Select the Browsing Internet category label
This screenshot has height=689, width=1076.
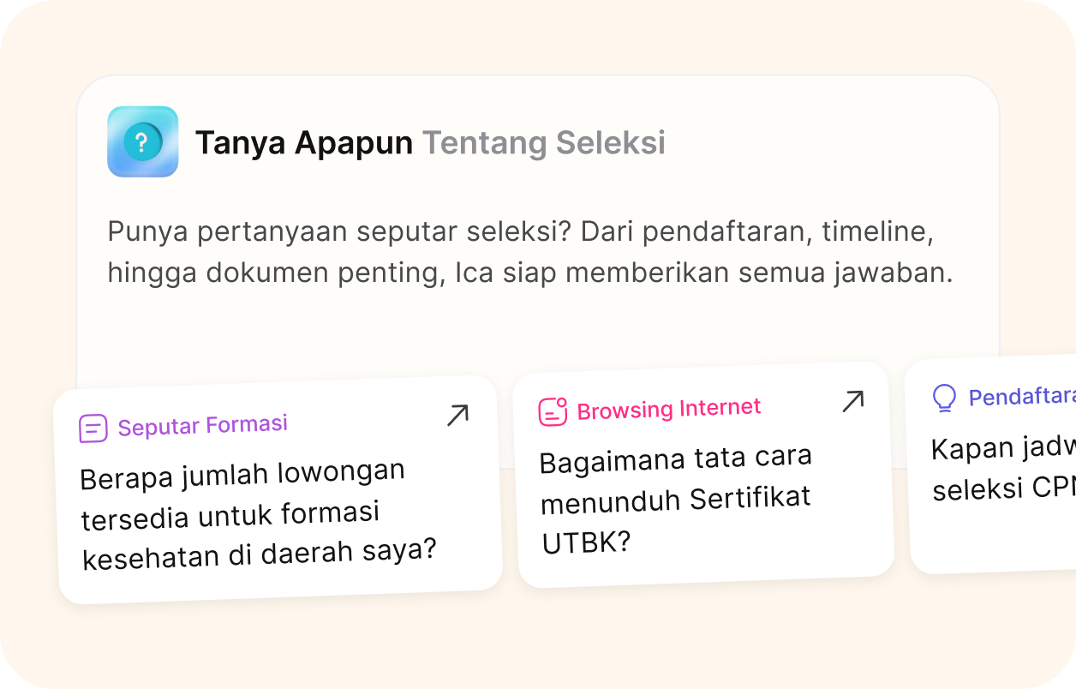click(668, 409)
